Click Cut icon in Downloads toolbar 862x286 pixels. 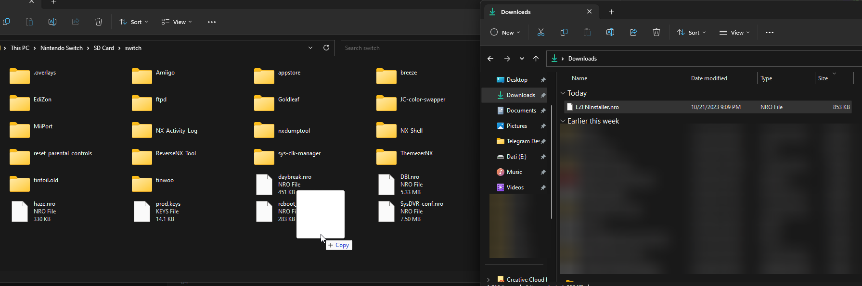[x=541, y=32]
